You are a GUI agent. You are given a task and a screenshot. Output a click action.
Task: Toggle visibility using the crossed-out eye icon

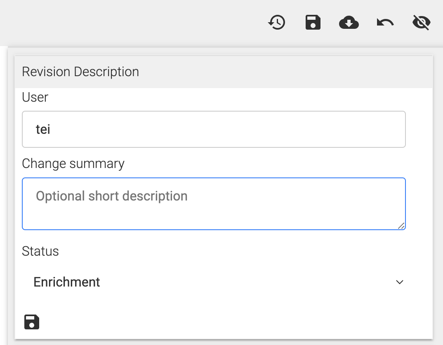coord(422,23)
